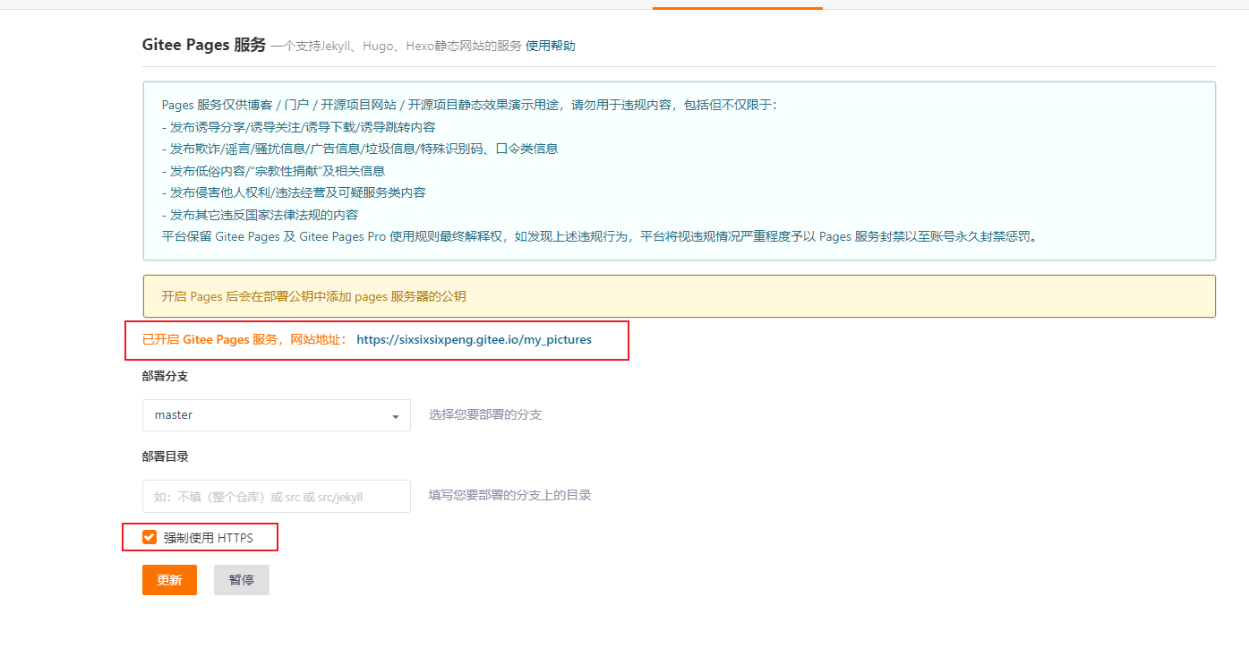The width and height of the screenshot is (1249, 648).
Task: Click the 填写您要部署的分支上的目录 hint
Action: [x=510, y=495]
